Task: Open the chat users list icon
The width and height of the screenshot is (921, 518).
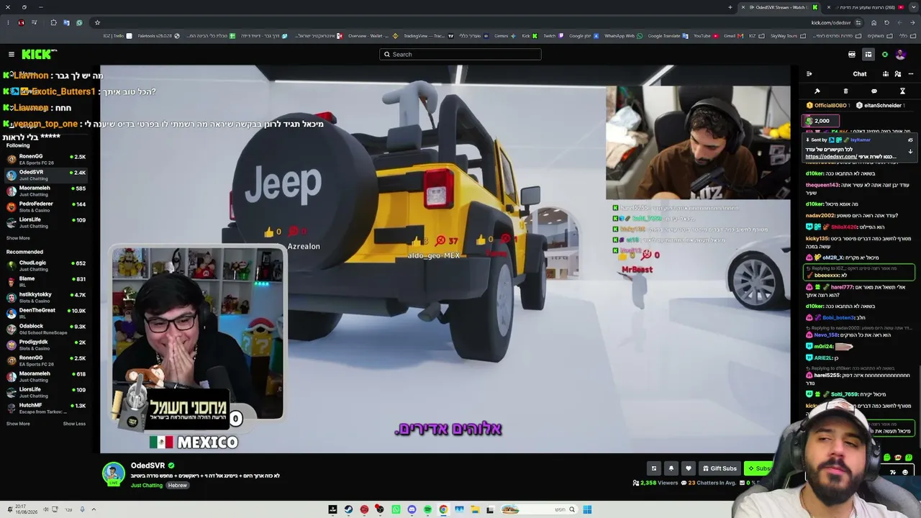Action: point(899,73)
